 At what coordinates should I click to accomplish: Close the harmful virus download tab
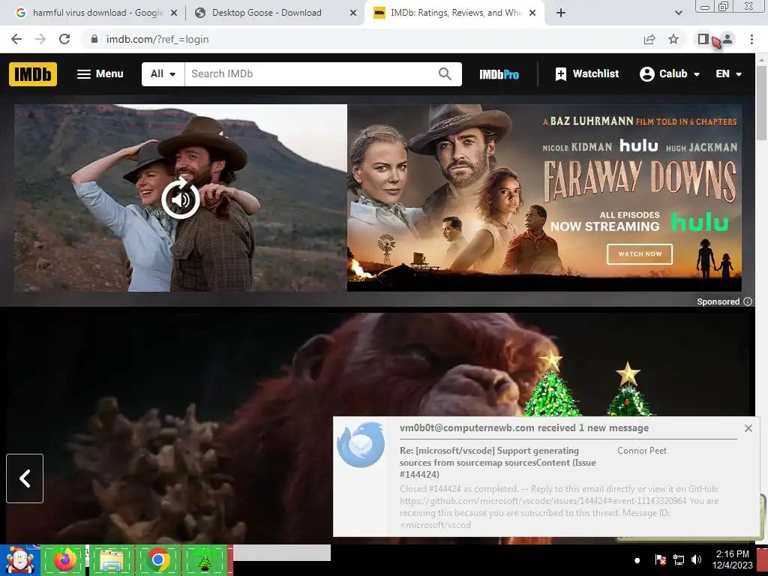click(174, 13)
